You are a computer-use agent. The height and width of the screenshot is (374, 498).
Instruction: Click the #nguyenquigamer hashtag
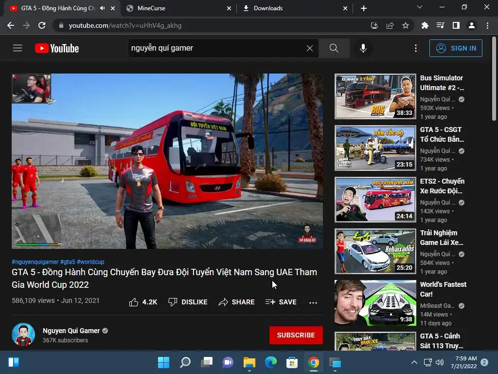pyautogui.click(x=35, y=262)
